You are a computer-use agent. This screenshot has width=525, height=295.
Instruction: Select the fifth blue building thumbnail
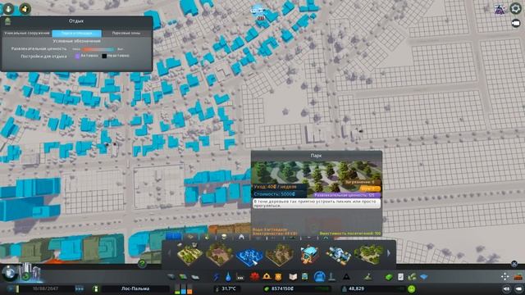tap(309, 254)
